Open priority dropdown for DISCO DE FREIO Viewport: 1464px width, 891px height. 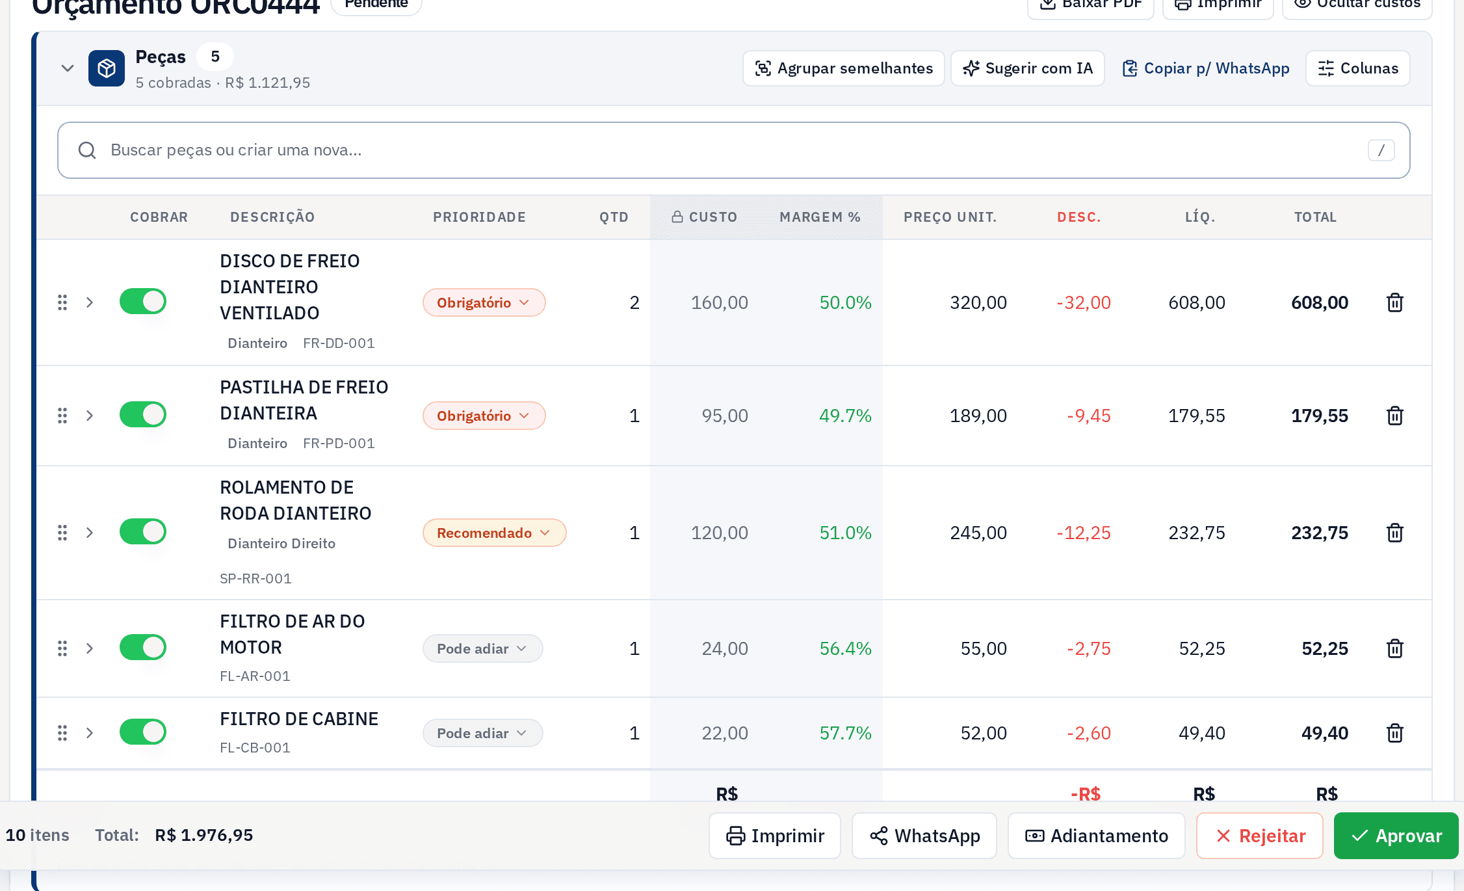pos(484,302)
